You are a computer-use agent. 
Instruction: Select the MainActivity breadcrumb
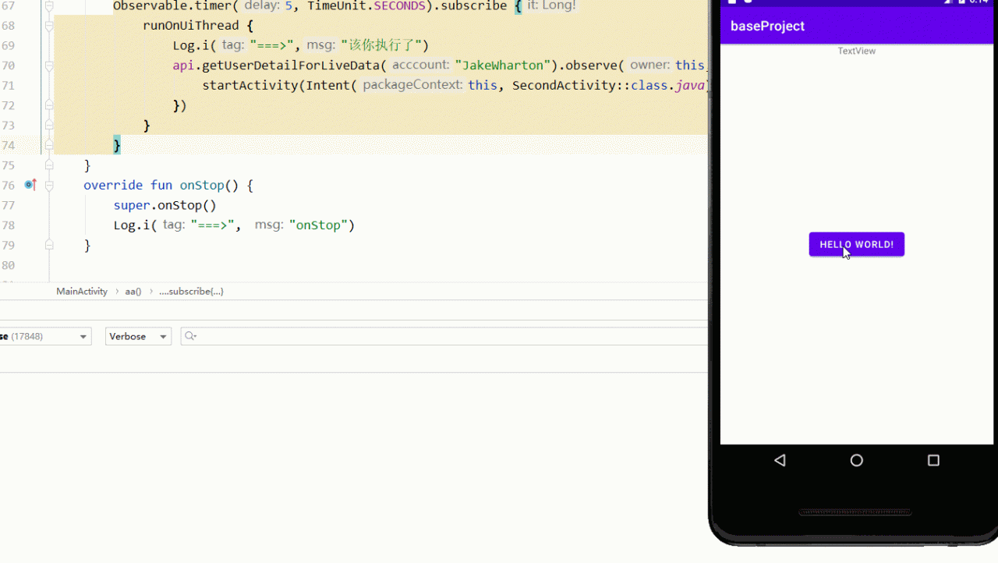point(82,291)
